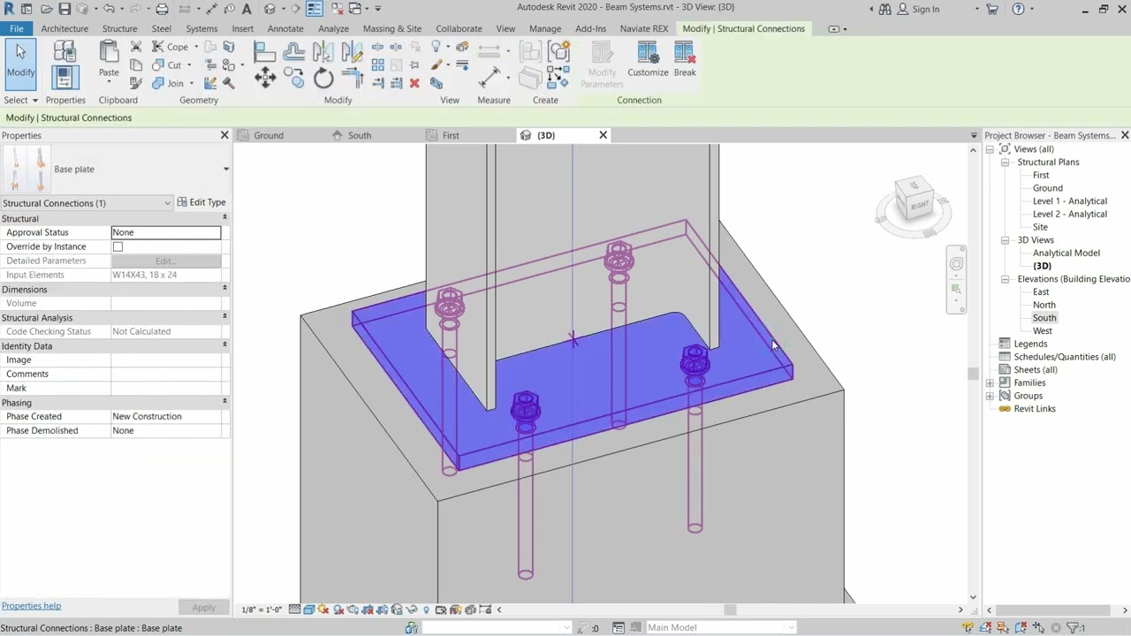Select the Analytical Model view in browser
The height and width of the screenshot is (636, 1131).
tap(1066, 253)
